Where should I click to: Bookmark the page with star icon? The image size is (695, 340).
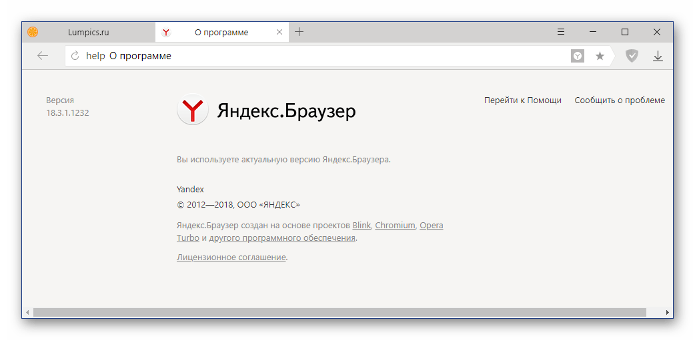(x=600, y=56)
